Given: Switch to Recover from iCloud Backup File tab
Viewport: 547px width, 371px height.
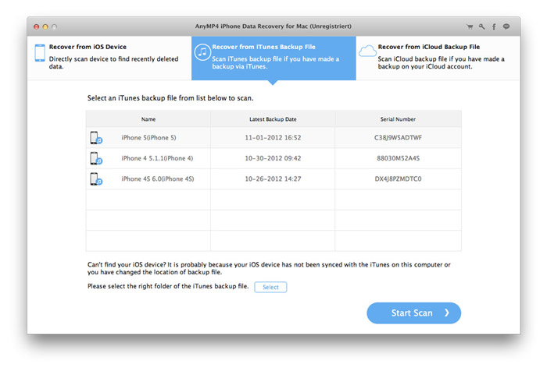Looking at the screenshot, I should (x=438, y=57).
